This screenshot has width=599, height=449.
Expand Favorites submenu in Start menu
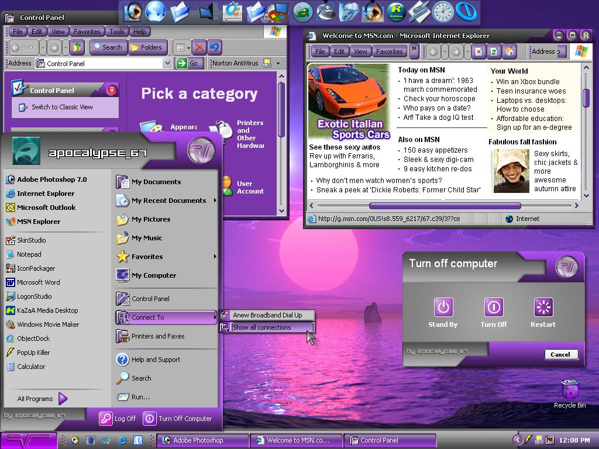click(x=215, y=257)
